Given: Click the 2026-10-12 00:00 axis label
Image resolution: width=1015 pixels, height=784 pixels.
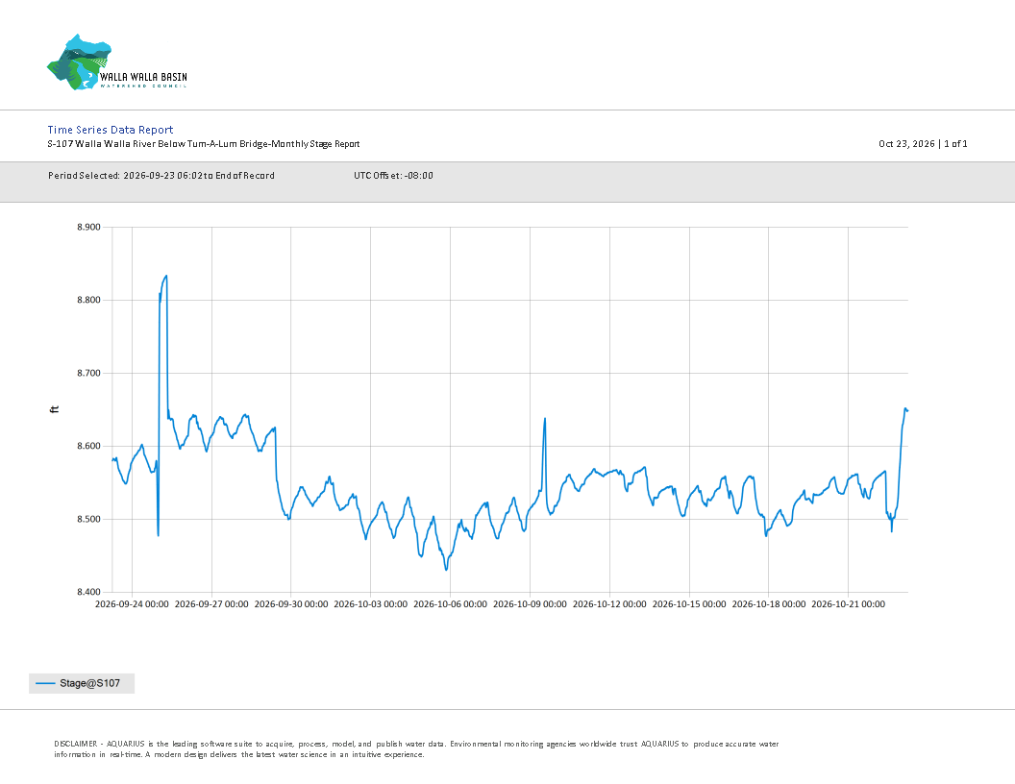Looking at the screenshot, I should pyautogui.click(x=609, y=604).
